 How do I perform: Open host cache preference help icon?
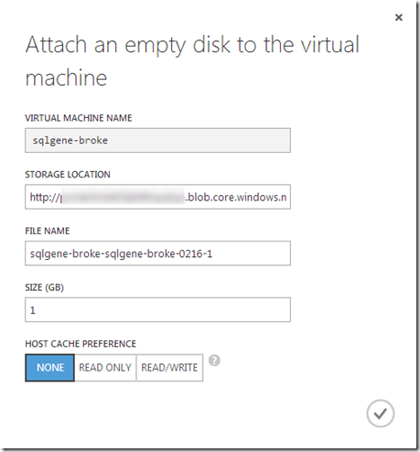[x=214, y=361]
